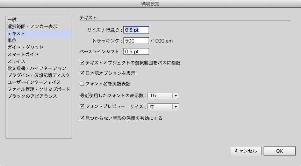Switch to ガイド・グリッド settings
Screen dimensions: 301x166
click(x=26, y=47)
